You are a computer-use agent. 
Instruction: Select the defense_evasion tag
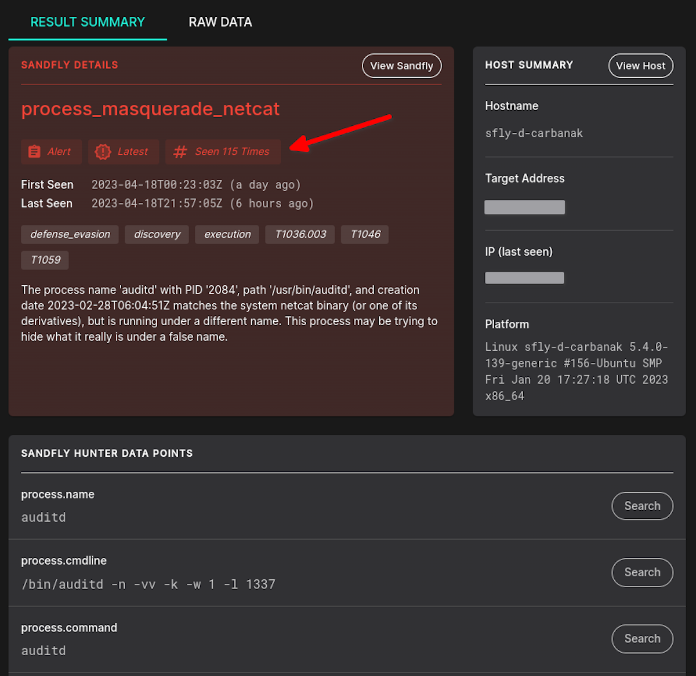[70, 234]
